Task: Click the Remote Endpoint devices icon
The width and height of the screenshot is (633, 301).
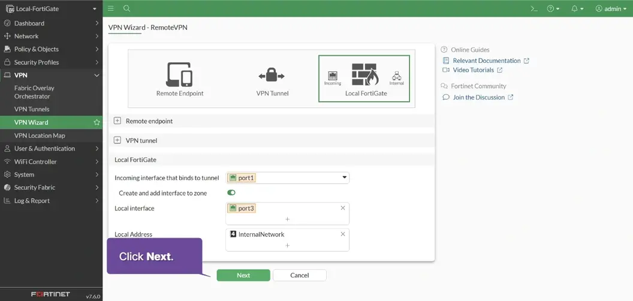Action: [179, 75]
